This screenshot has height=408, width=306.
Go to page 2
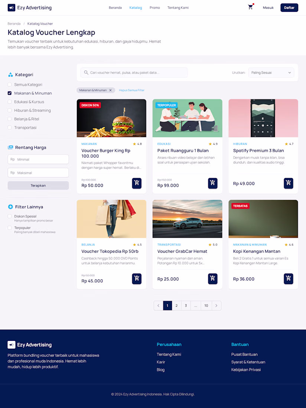pyautogui.click(x=176, y=306)
